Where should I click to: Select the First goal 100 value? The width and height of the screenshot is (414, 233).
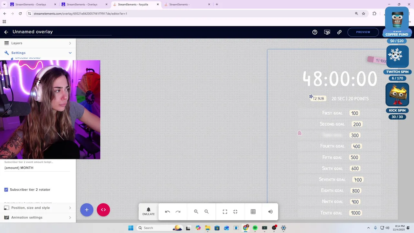pos(355,113)
